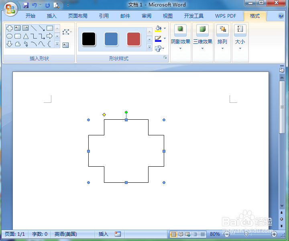Select the scribble shape tool
This screenshot has width=289, height=241.
[x=26, y=44]
